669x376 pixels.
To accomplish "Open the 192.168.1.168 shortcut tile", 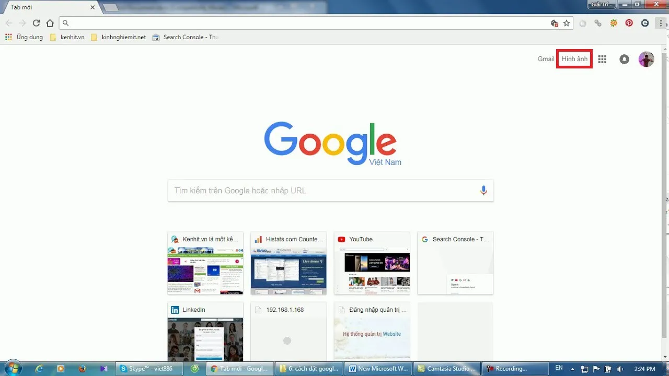I will (x=289, y=332).
